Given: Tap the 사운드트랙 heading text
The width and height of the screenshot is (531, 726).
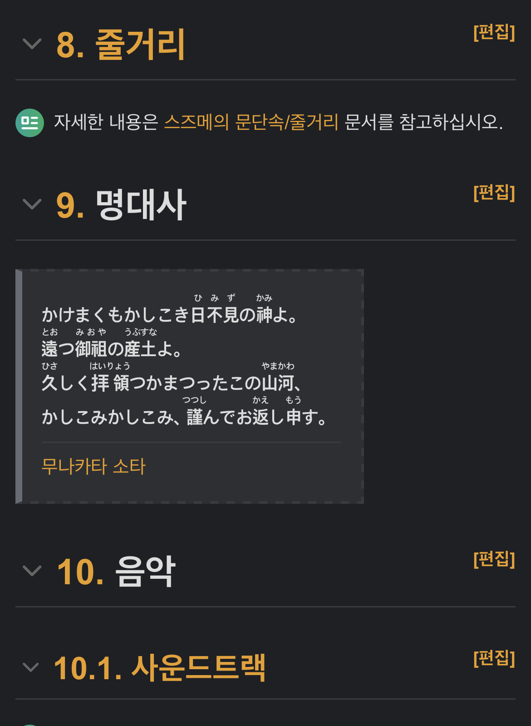Looking at the screenshot, I should (198, 668).
